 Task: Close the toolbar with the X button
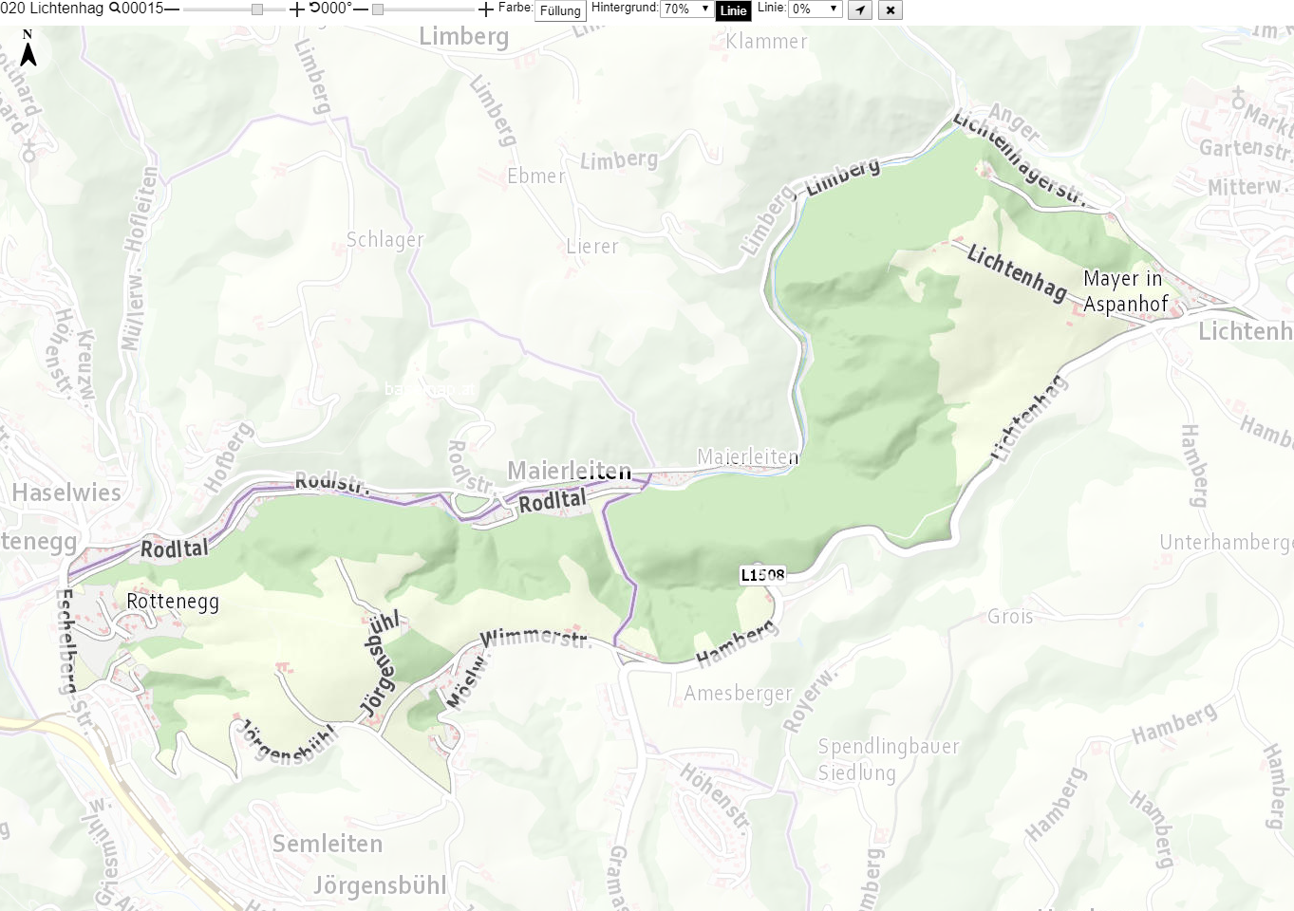click(890, 9)
